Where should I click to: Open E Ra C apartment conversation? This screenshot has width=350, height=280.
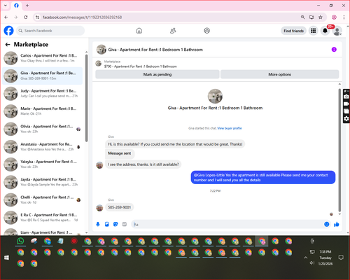(42, 218)
